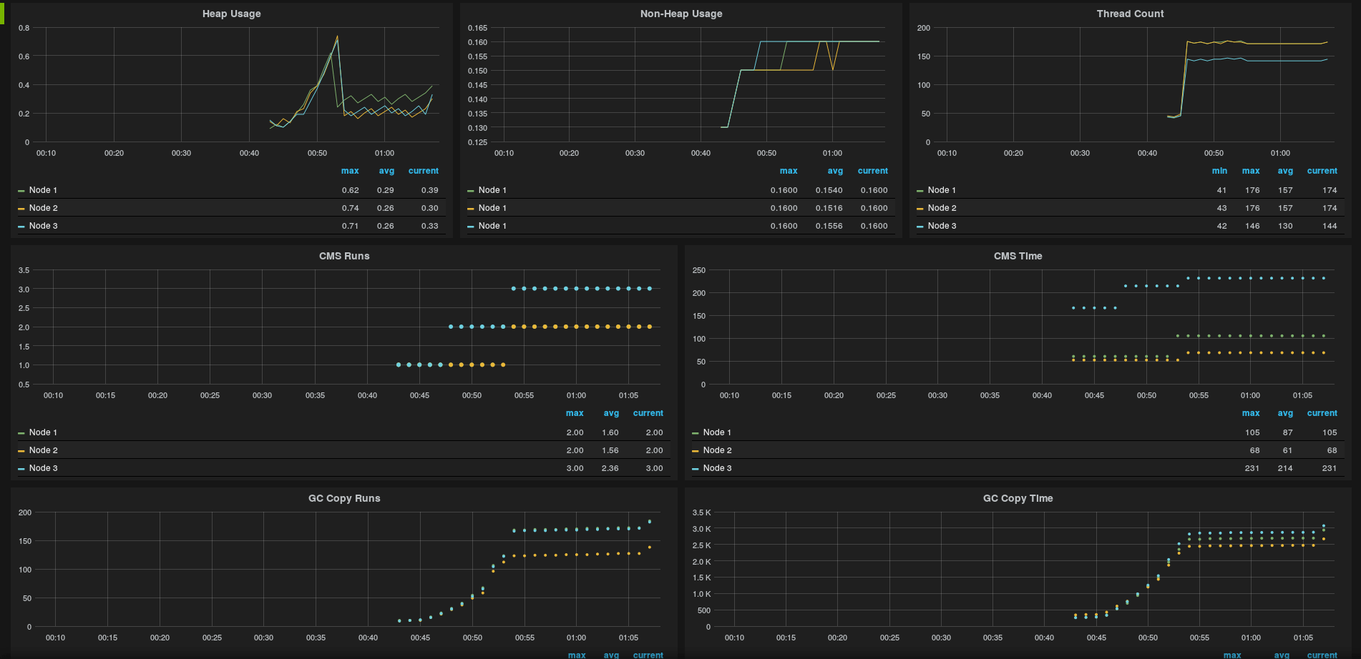Toggle Node 1 series in Heap Usage legend
Screen dimensions: 1361x659
[x=43, y=190]
